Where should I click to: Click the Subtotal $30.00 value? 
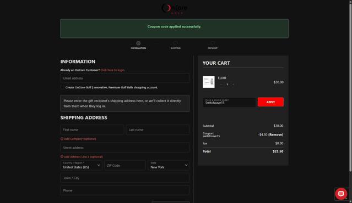(278, 126)
